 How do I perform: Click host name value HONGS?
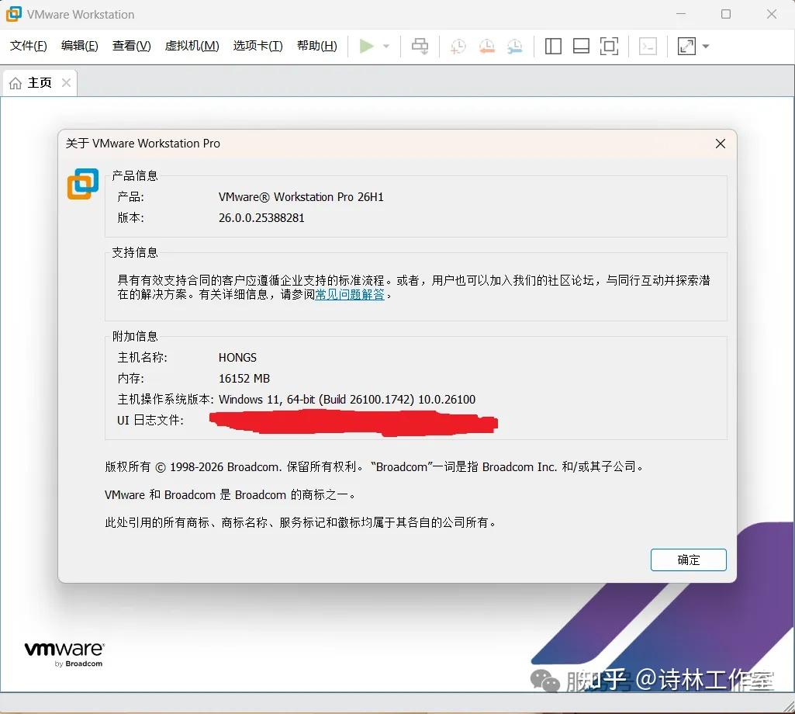click(238, 357)
